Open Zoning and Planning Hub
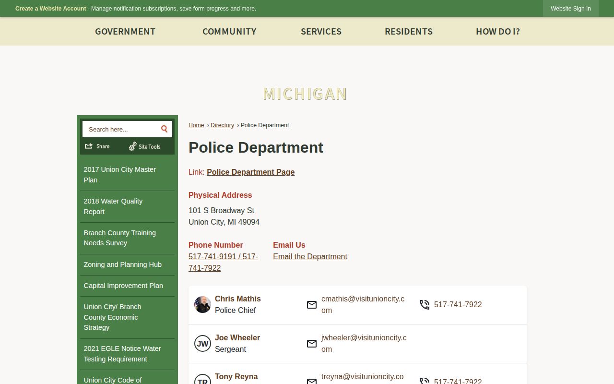Image resolution: width=614 pixels, height=384 pixels. click(x=127, y=264)
